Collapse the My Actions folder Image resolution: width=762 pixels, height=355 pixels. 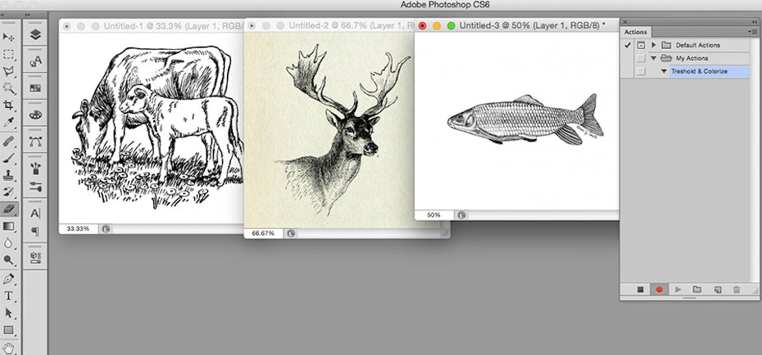[x=654, y=58]
